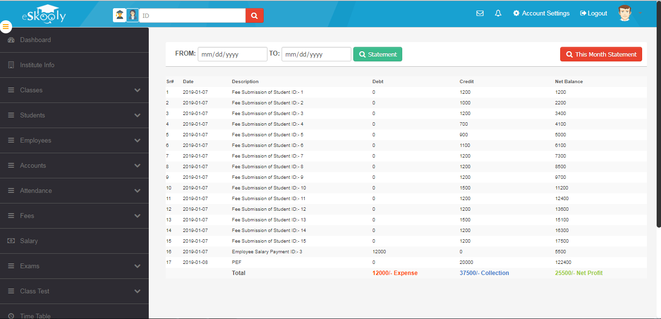The height and width of the screenshot is (319, 661).
Task: Expand the Classes menu chevron
Action: [x=138, y=90]
